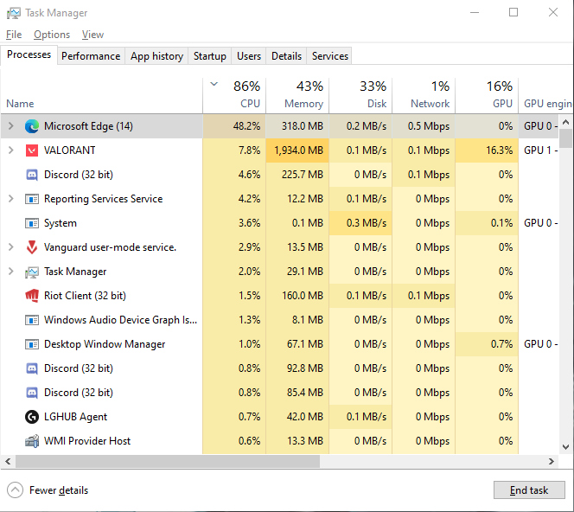This screenshot has height=512, width=574.
Task: Select the LGHUB Agent process name
Action: [75, 417]
